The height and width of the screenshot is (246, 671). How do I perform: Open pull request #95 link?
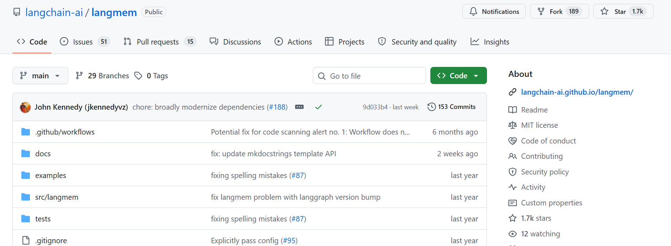click(x=289, y=241)
